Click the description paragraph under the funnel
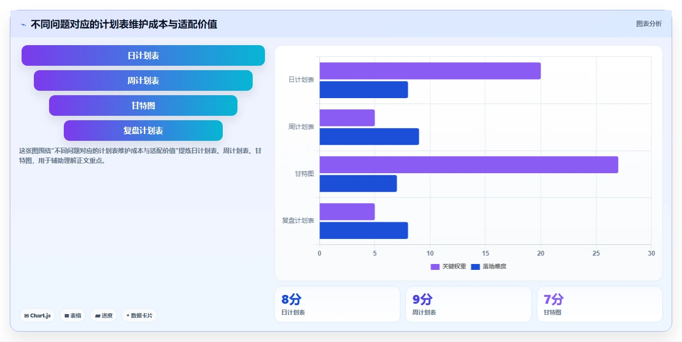The width and height of the screenshot is (682, 342). [x=140, y=156]
